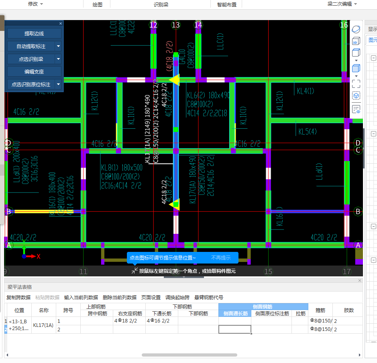Click the 点选识别原位标注 button
This screenshot has height=363, width=377.
31,84
